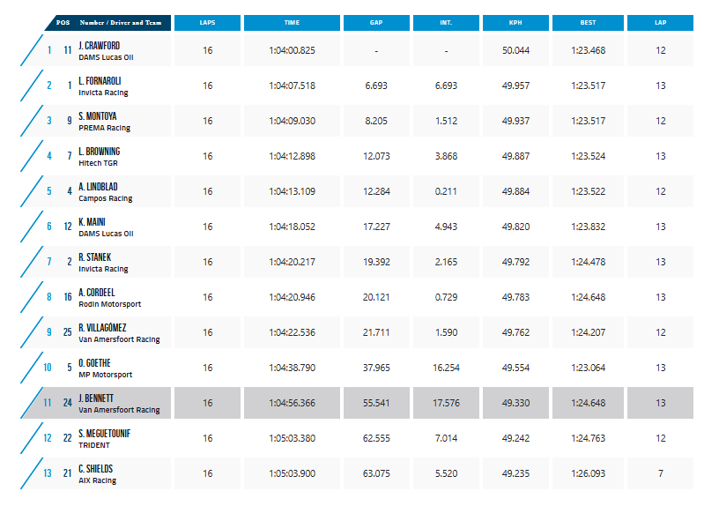Select K. Maini's race time 1:04:18.052
Image resolution: width=704 pixels, height=506 pixels.
[292, 227]
